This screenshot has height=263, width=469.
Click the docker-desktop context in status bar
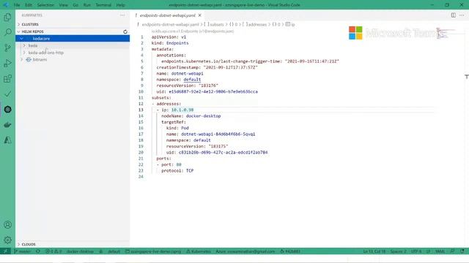(x=80, y=251)
